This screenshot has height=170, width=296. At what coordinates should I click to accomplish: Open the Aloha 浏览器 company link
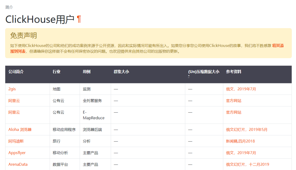[20, 130]
